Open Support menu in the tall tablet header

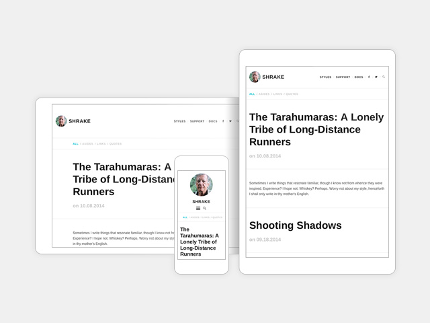(x=343, y=77)
